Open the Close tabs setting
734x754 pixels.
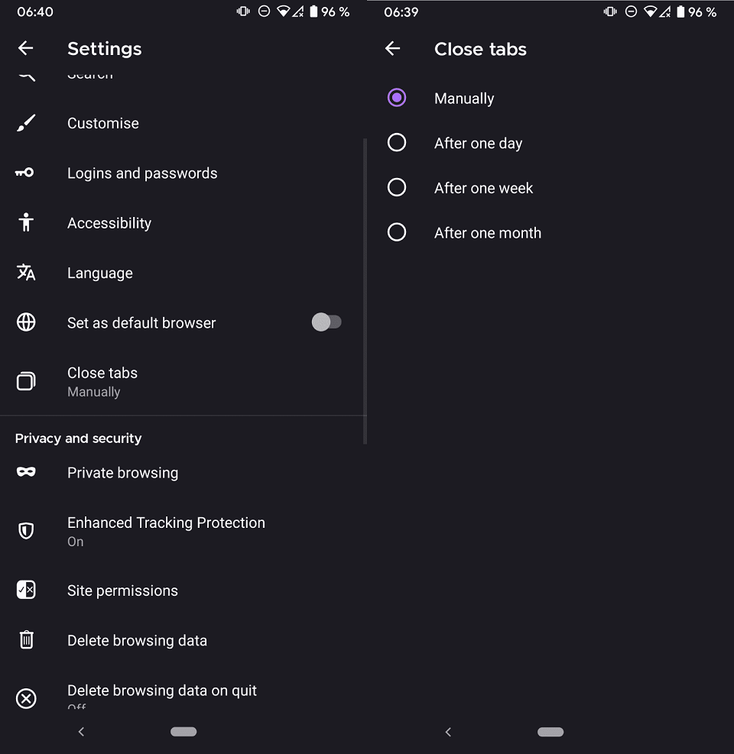(102, 380)
